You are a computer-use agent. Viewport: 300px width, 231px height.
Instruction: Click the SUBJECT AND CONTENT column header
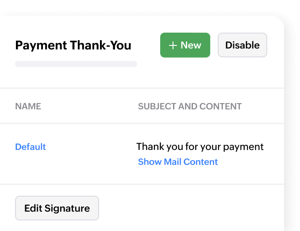(x=190, y=106)
